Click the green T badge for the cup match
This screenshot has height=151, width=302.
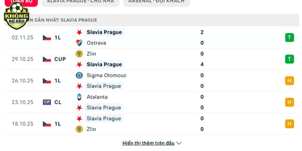point(289,59)
